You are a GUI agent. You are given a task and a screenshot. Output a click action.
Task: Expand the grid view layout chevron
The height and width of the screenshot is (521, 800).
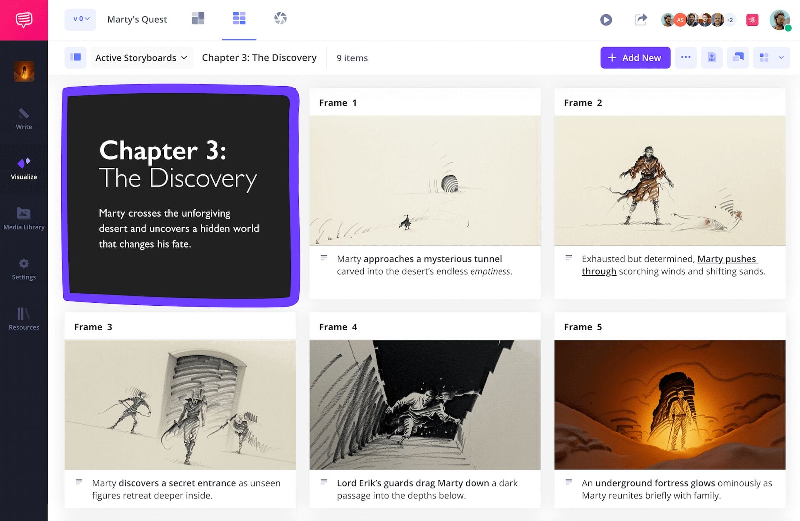pos(782,57)
